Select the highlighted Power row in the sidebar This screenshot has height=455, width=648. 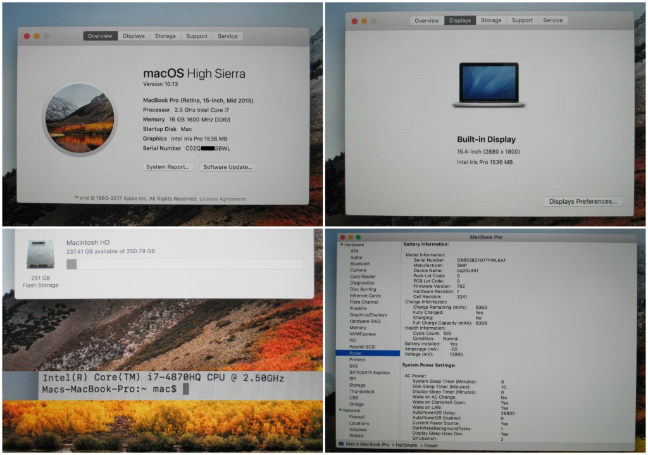368,353
